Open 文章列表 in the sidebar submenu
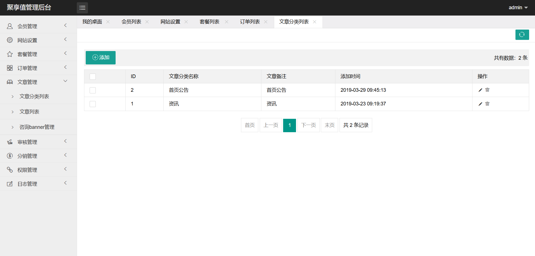This screenshot has width=535, height=256. [x=29, y=112]
